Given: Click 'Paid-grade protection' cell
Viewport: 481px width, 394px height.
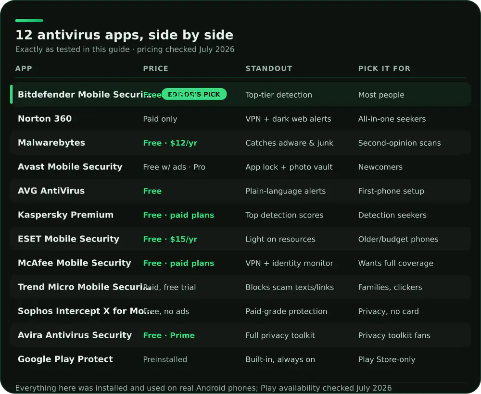Looking at the screenshot, I should (287, 311).
